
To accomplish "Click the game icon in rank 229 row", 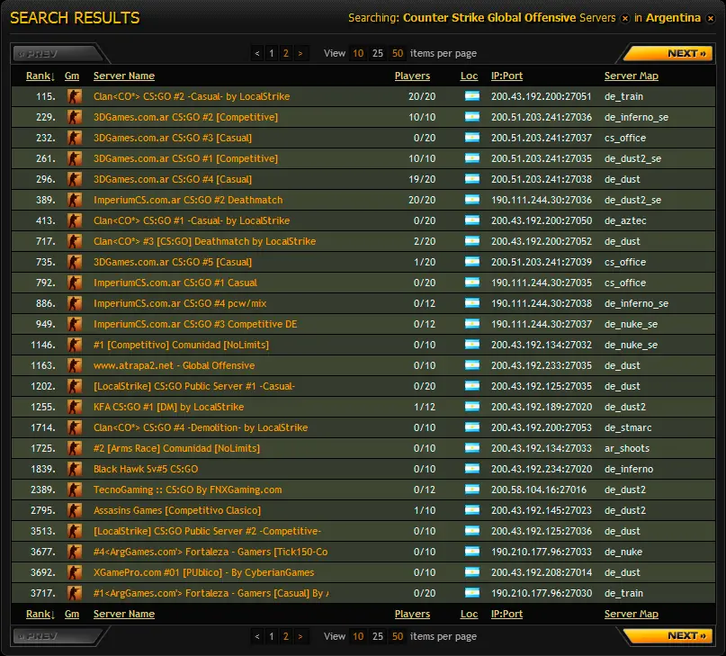I will click(74, 117).
